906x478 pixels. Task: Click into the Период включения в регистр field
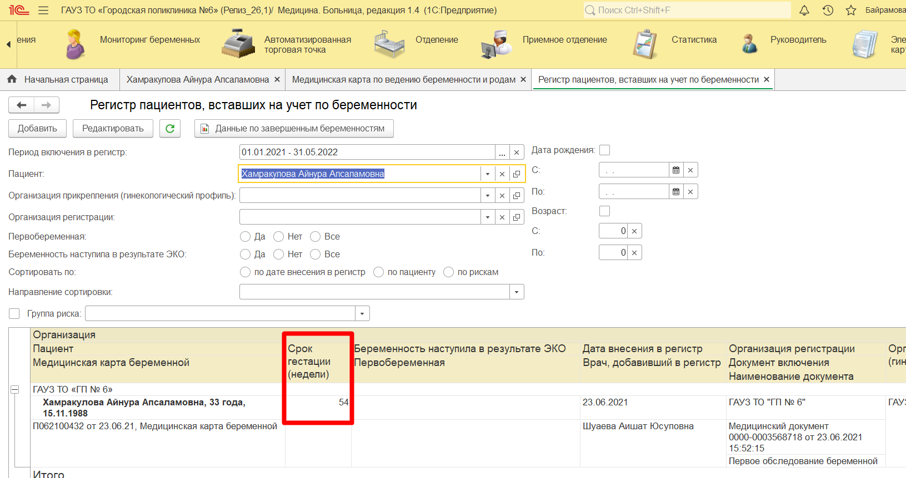pyautogui.click(x=367, y=152)
